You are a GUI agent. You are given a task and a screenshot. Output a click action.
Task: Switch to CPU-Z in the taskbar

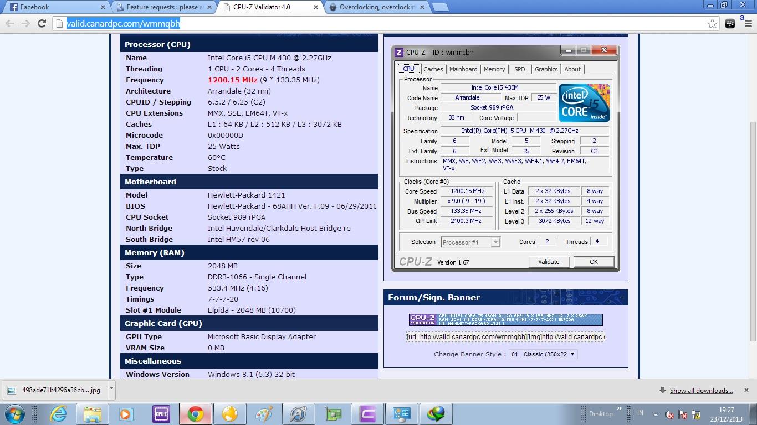[161, 413]
